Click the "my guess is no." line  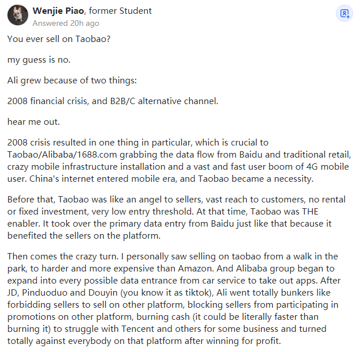pyautogui.click(x=37, y=59)
